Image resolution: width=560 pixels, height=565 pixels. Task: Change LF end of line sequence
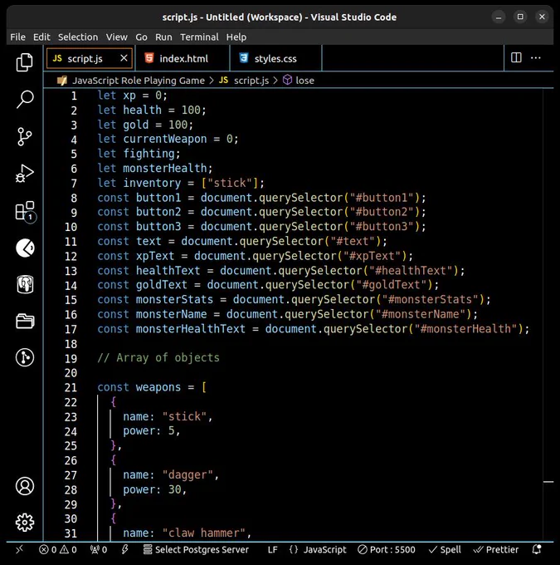click(x=272, y=549)
